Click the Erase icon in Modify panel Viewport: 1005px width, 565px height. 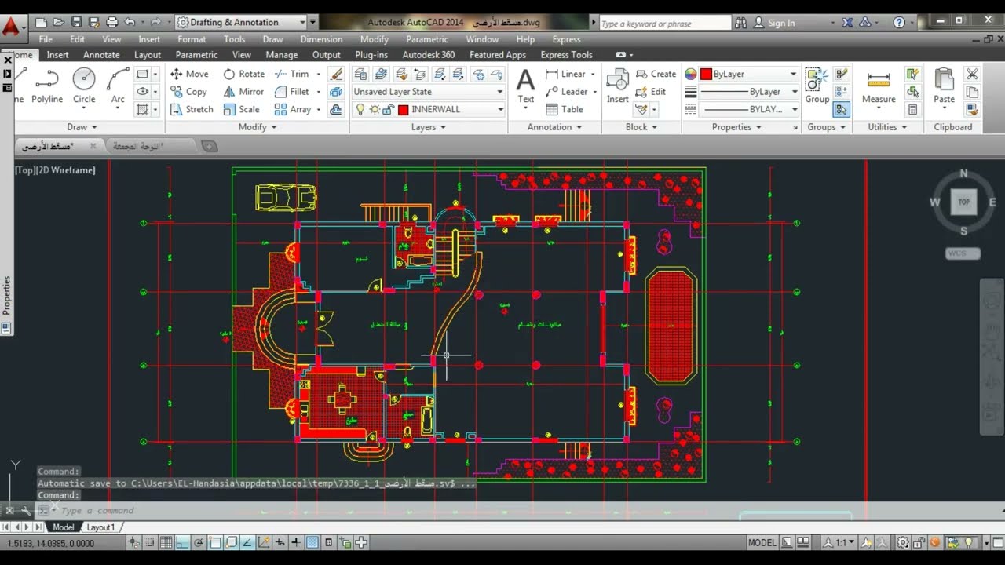pyautogui.click(x=336, y=74)
